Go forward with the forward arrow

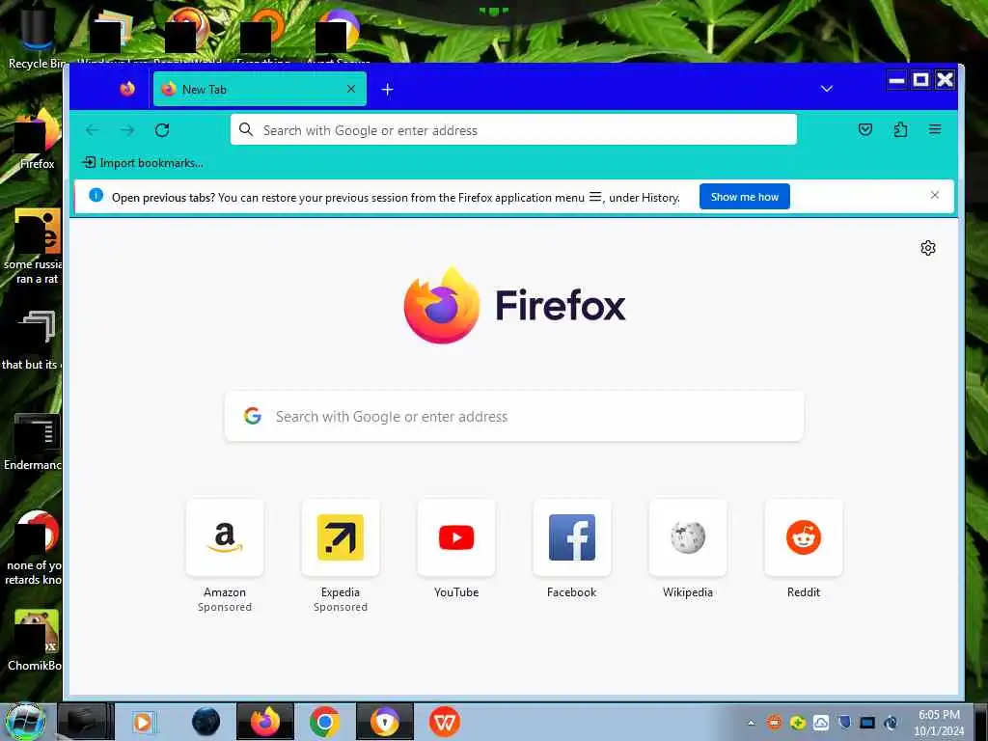coord(127,130)
